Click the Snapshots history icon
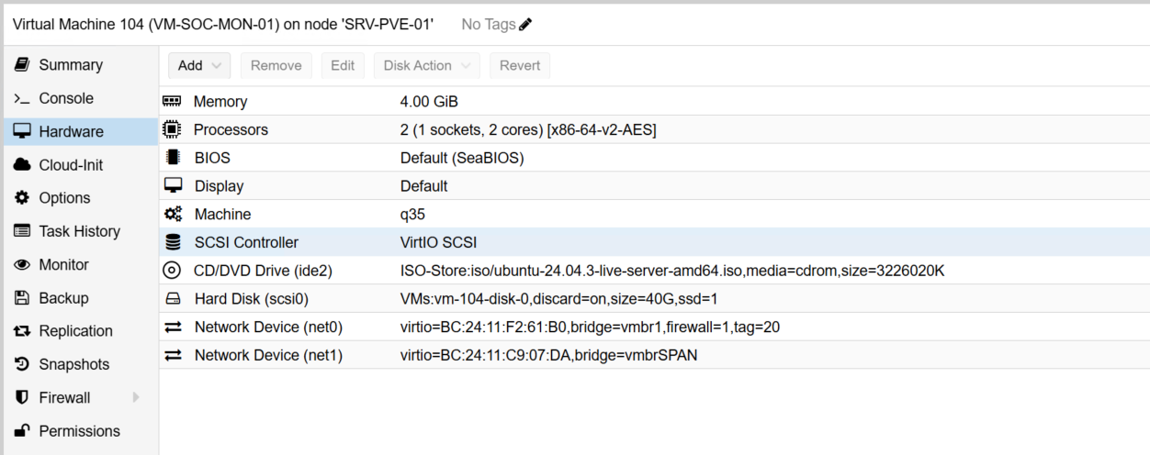This screenshot has height=455, width=1150. [x=22, y=364]
